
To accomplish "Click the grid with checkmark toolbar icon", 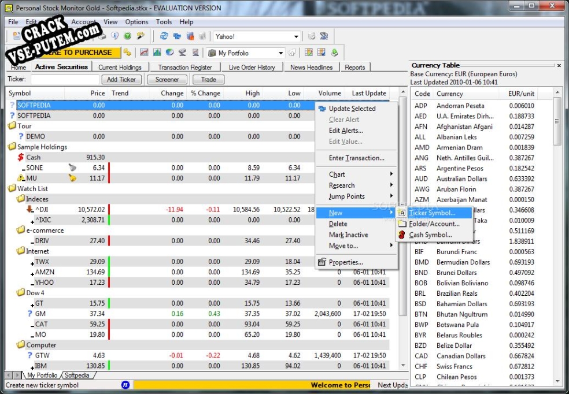I will click(x=322, y=52).
